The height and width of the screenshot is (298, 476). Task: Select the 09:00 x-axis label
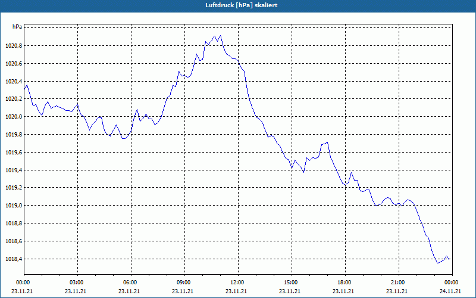click(x=184, y=282)
